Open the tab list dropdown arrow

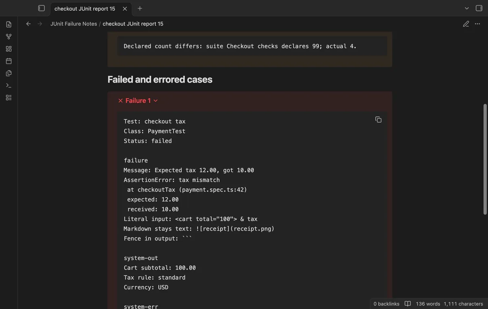coord(467,8)
